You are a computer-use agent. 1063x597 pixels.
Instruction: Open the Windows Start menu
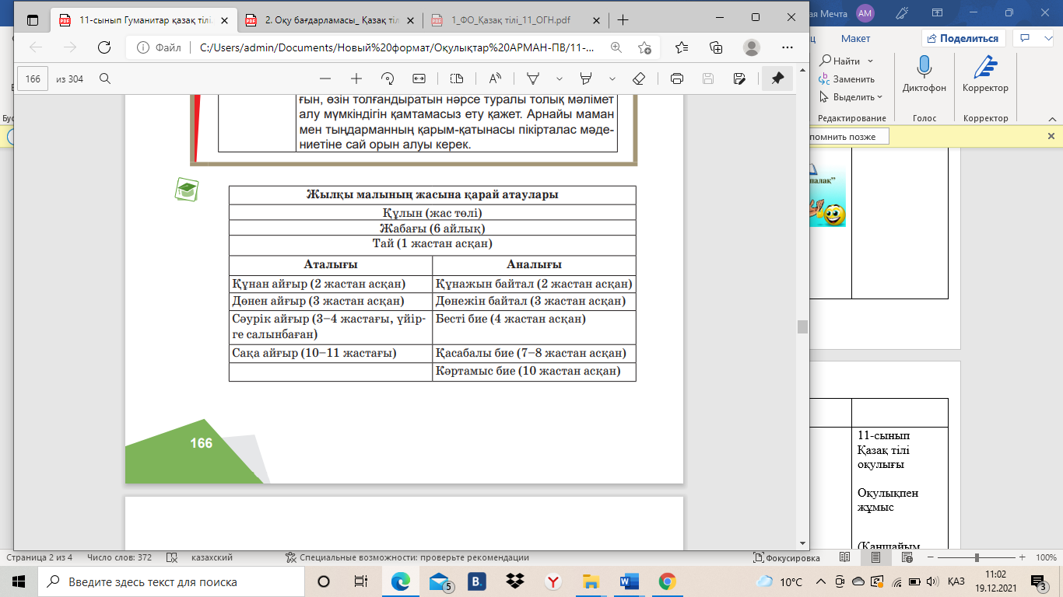(x=19, y=581)
